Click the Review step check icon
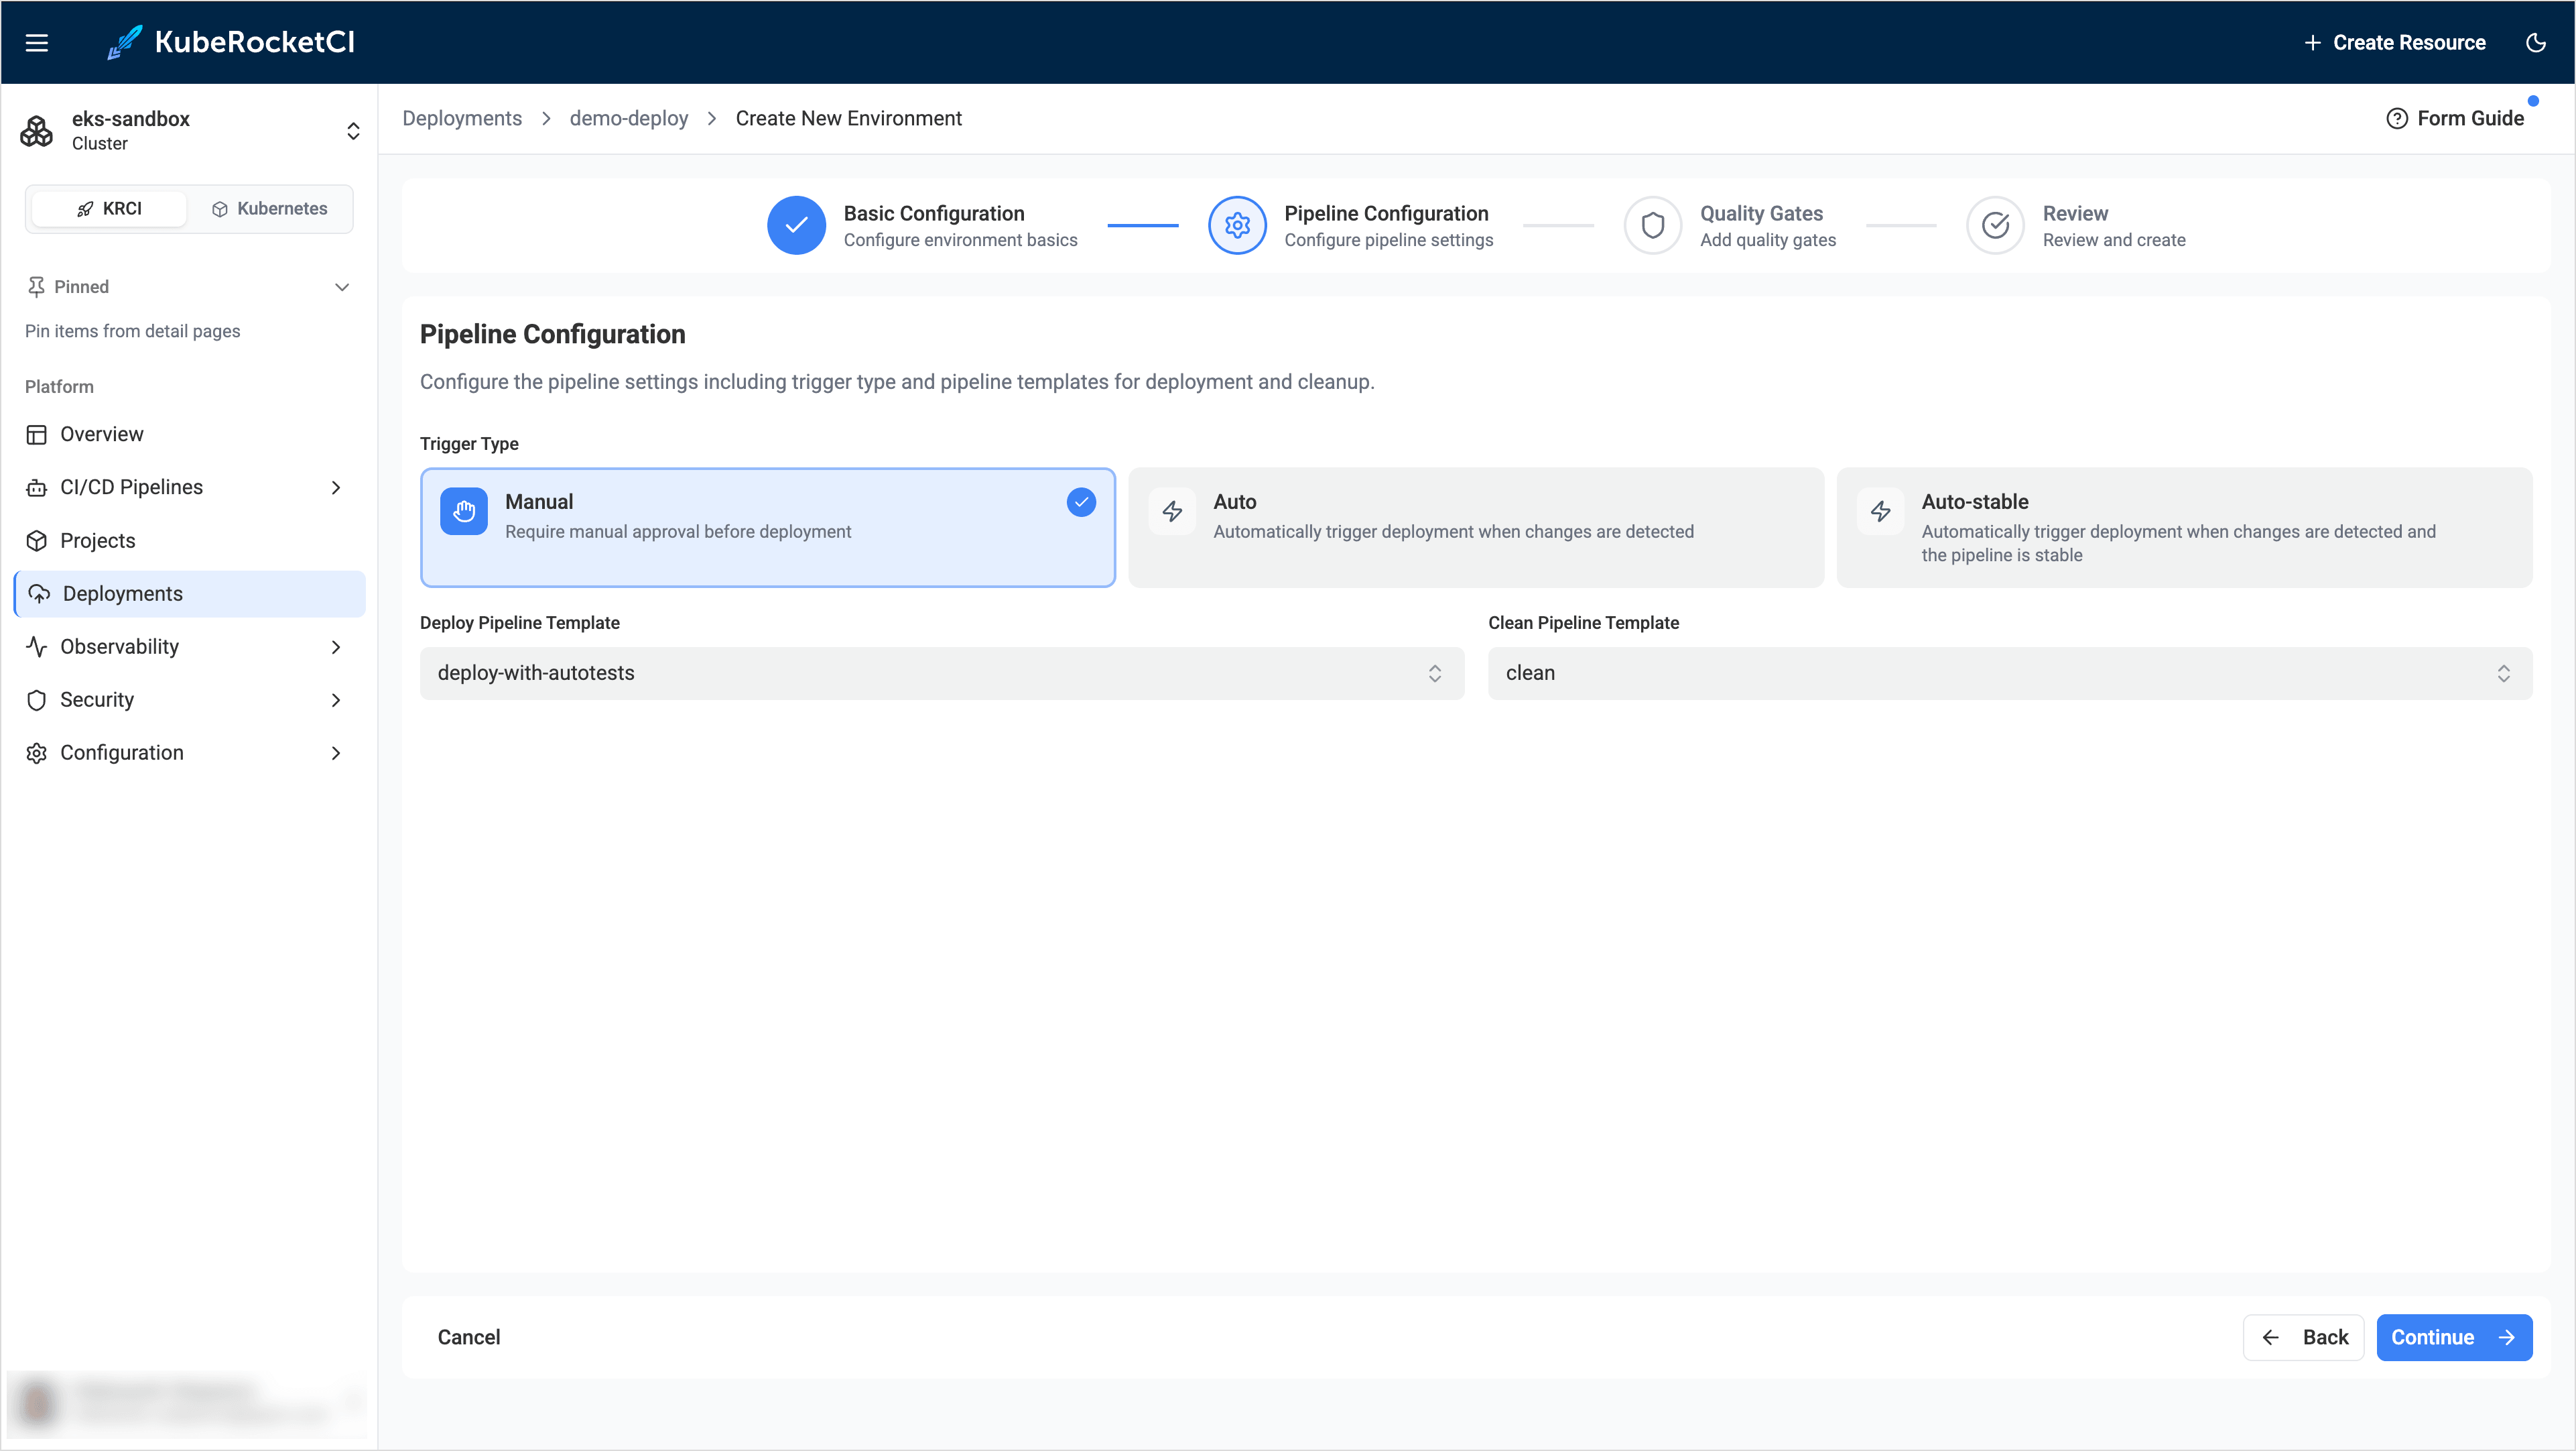2576x1451 pixels. click(1995, 225)
